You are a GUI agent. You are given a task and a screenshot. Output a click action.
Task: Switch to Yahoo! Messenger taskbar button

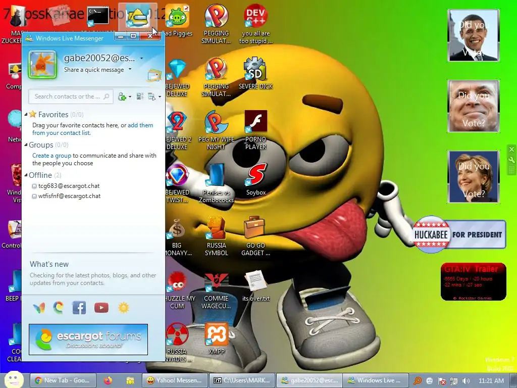(x=175, y=380)
